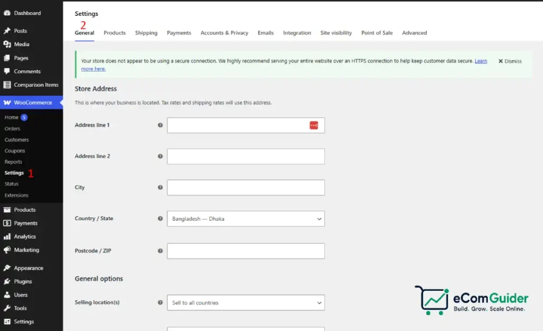
Task: Click the Posts pushpin icon
Action: [x=7, y=31]
